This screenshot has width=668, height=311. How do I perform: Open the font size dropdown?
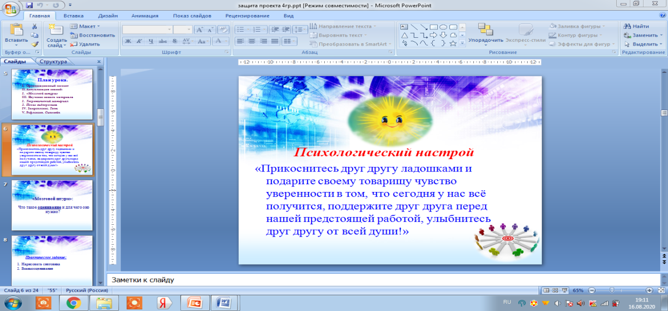tap(189, 29)
